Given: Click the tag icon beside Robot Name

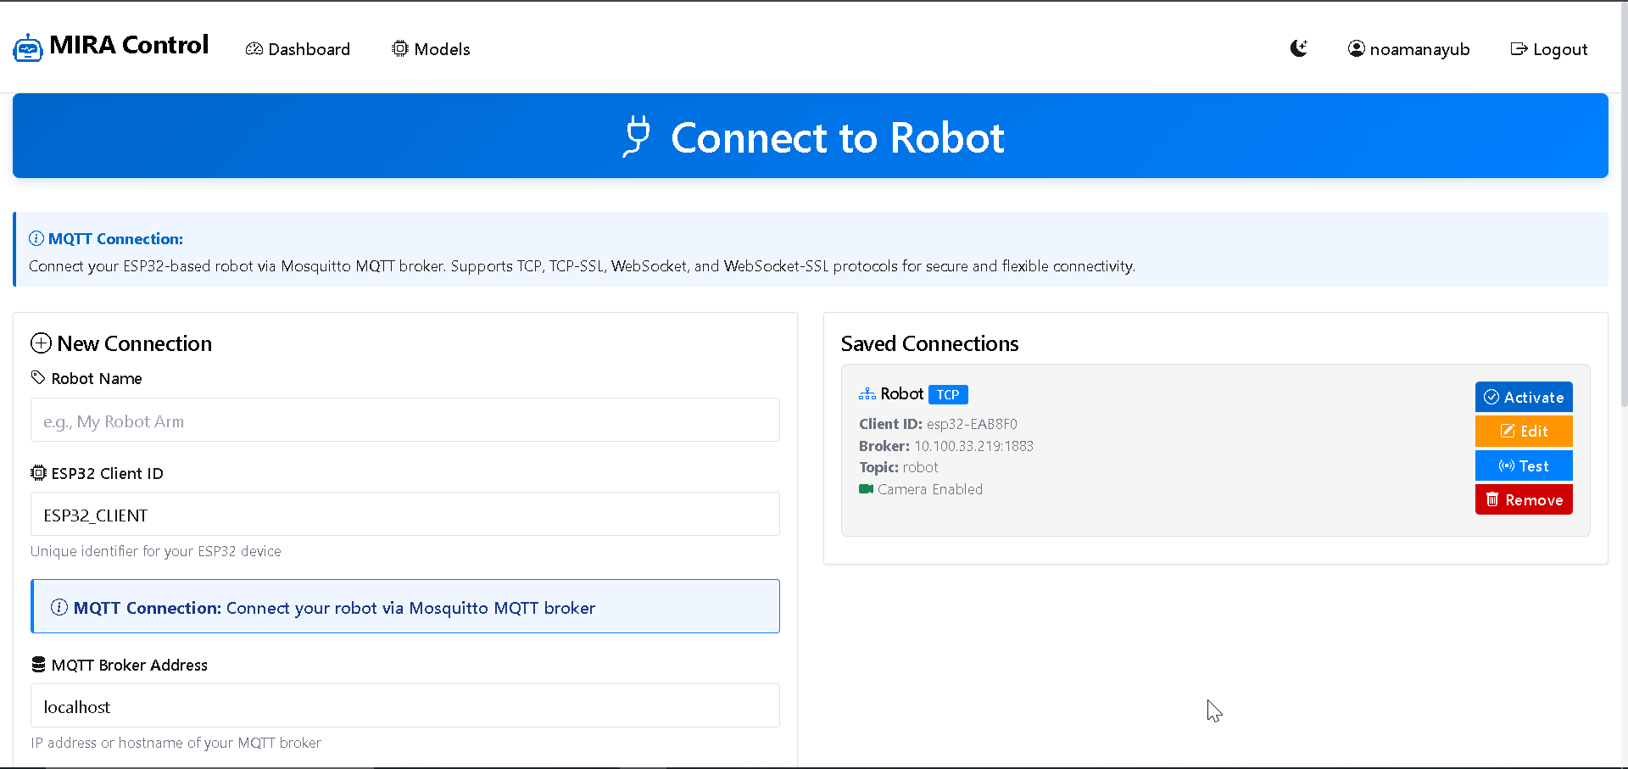Looking at the screenshot, I should click(36, 377).
